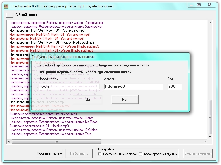221x165 pixels.
Task: Select line 'Выявлено расхождение: 04 - Heroine.mp3'
Action: [39, 126]
